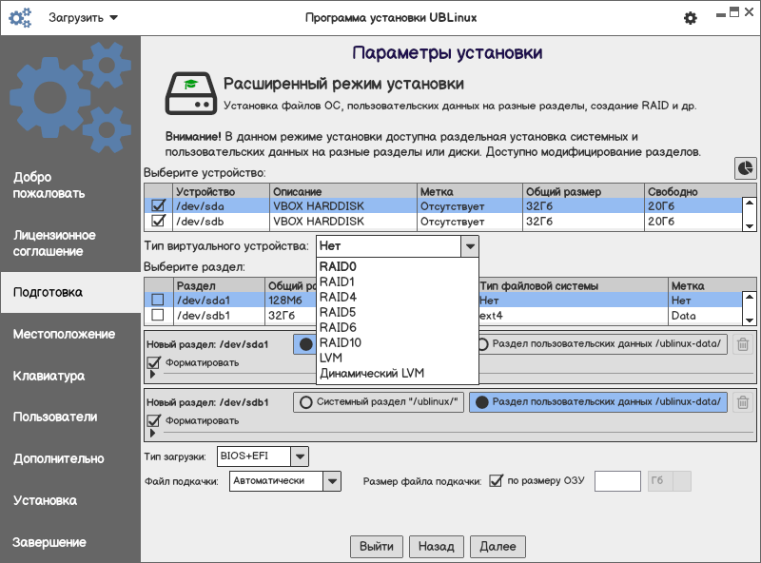The width and height of the screenshot is (761, 563).
Task: Click the Раздел column header
Action: pos(219,285)
